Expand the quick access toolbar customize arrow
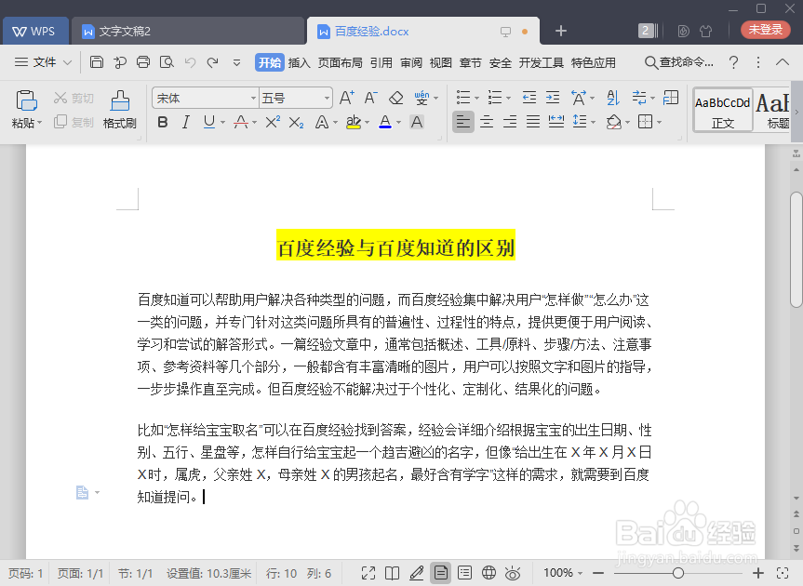803x586 pixels. [x=236, y=63]
